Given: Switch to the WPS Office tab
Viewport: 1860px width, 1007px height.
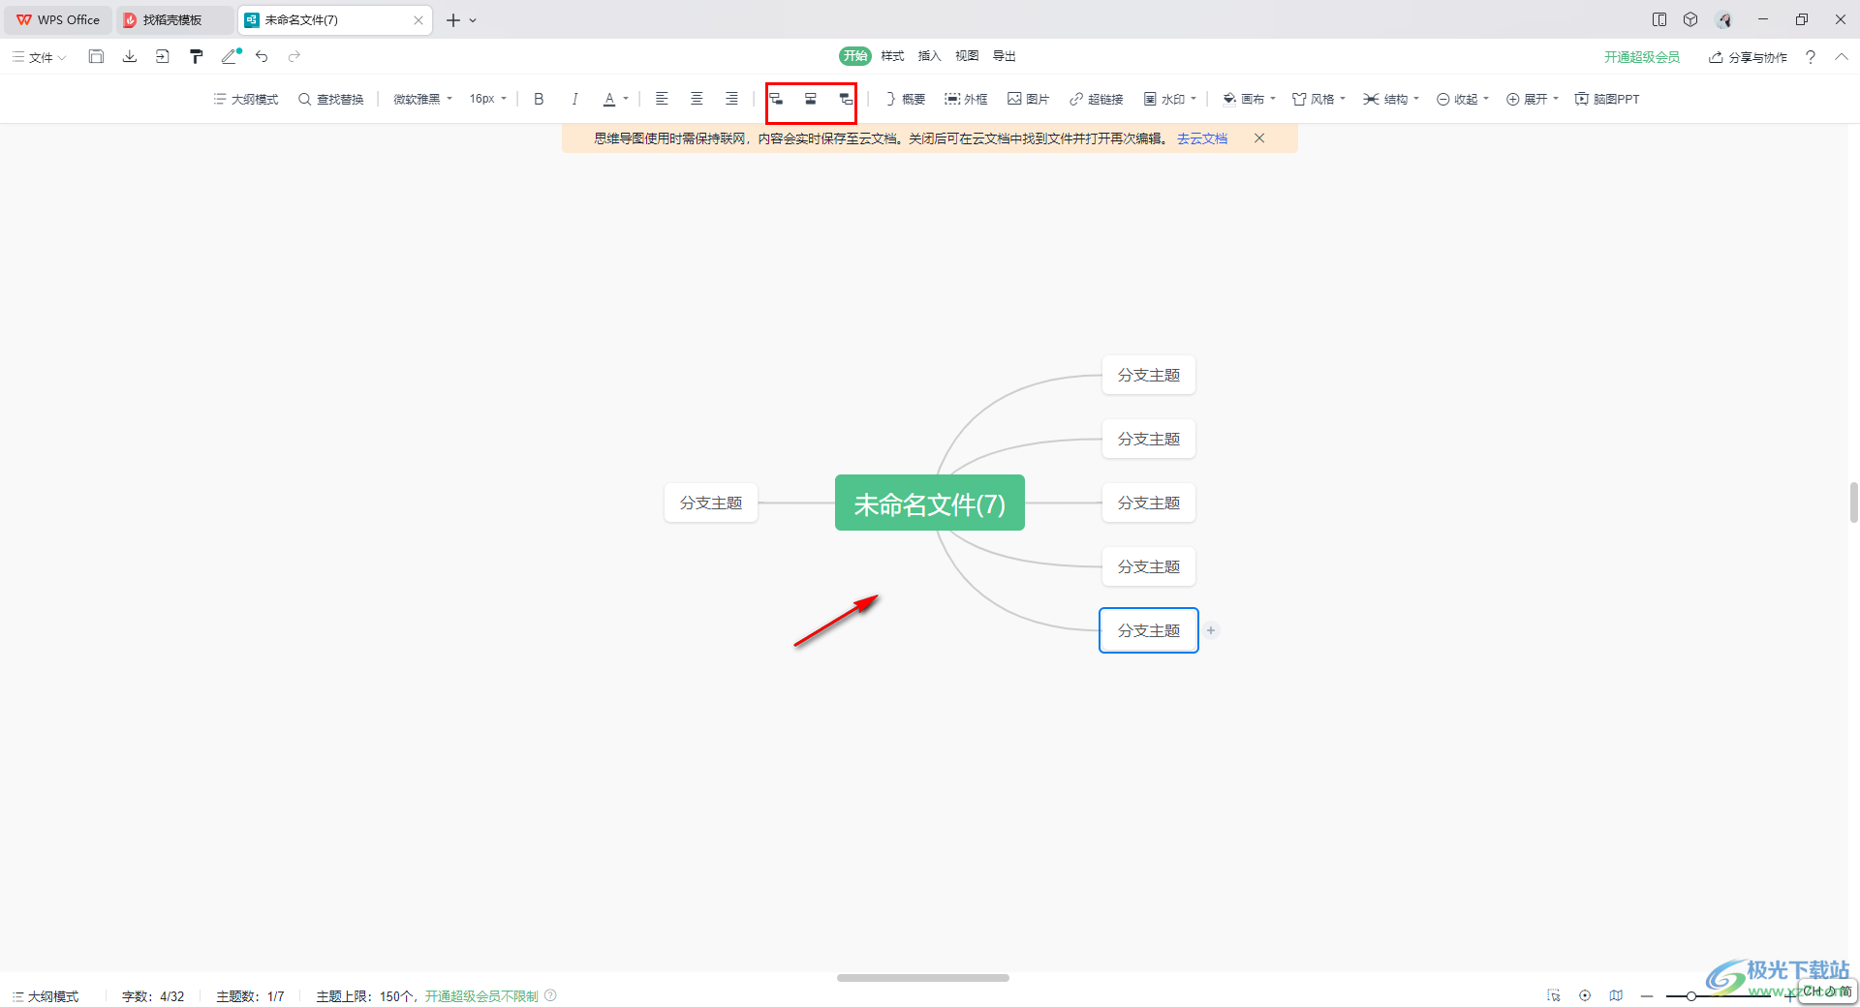Looking at the screenshot, I should pos(58,19).
